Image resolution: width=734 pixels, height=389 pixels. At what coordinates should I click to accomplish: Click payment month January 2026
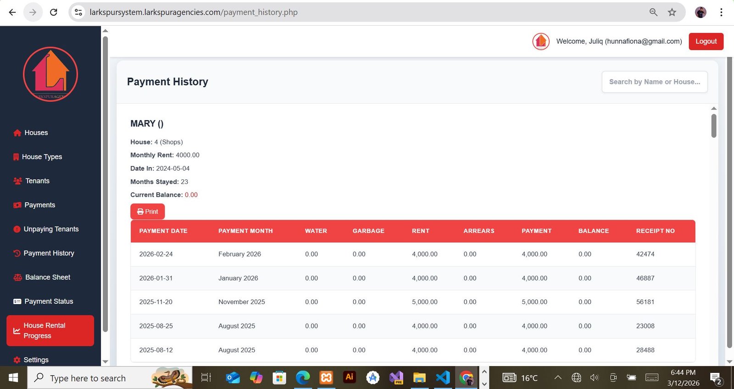coord(238,278)
